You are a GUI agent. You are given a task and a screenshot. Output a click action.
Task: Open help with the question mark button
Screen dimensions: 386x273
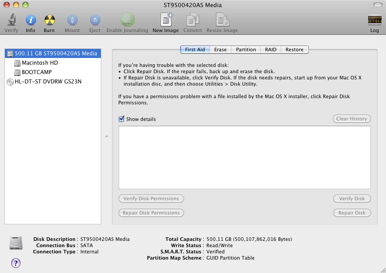[16, 263]
